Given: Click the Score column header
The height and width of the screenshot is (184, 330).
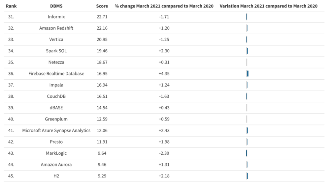Looking at the screenshot, I should click(102, 6).
